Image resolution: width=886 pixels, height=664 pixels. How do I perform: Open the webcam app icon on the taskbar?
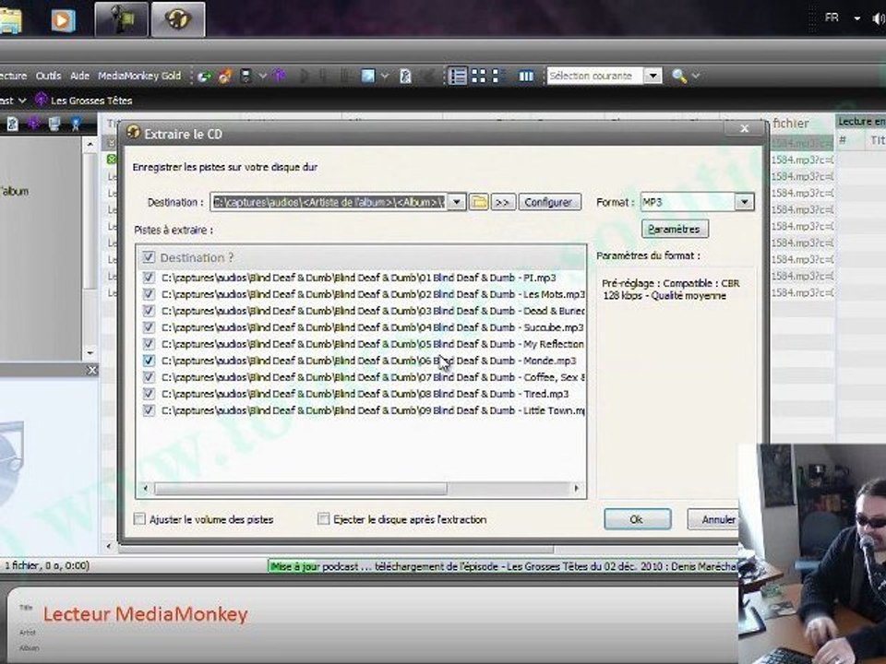[x=122, y=19]
